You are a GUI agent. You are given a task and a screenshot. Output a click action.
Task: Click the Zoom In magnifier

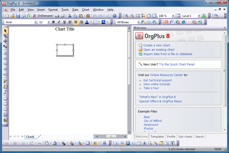pos(127,16)
